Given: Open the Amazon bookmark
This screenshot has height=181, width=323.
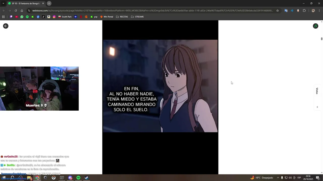Looking at the screenshot, I should point(49,17).
